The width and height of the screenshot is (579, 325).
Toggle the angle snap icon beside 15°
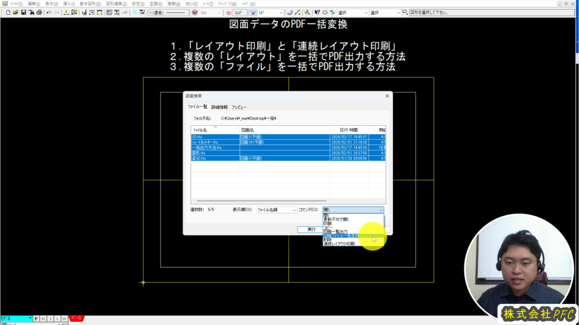pyautogui.click(x=253, y=12)
